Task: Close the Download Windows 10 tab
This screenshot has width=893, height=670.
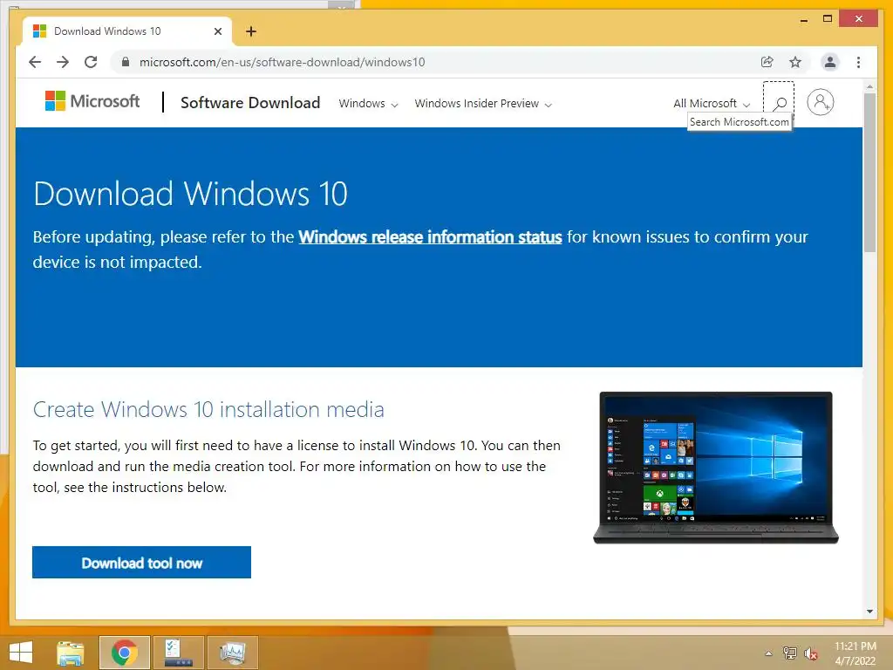Action: [x=217, y=31]
